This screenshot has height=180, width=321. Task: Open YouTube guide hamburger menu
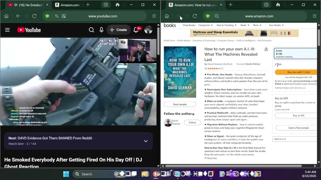point(7,30)
